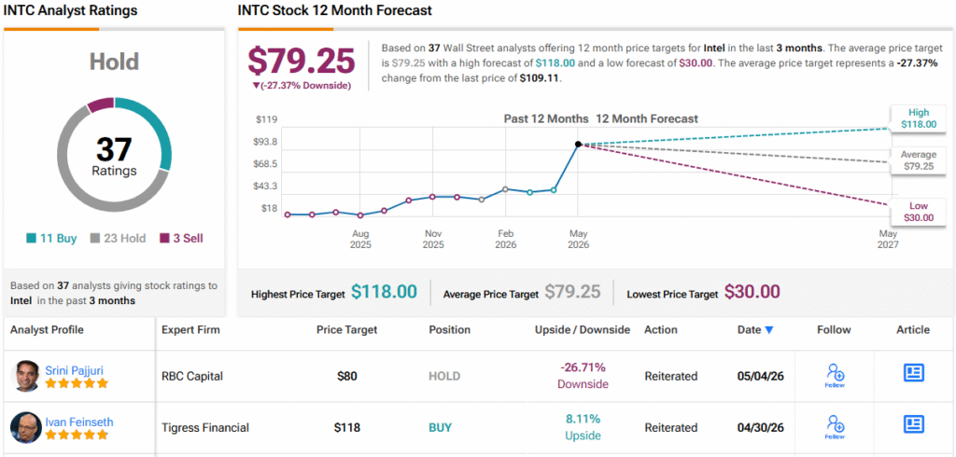Click the Average $79.25 forecast label
The width and height of the screenshot is (956, 457).
click(919, 160)
